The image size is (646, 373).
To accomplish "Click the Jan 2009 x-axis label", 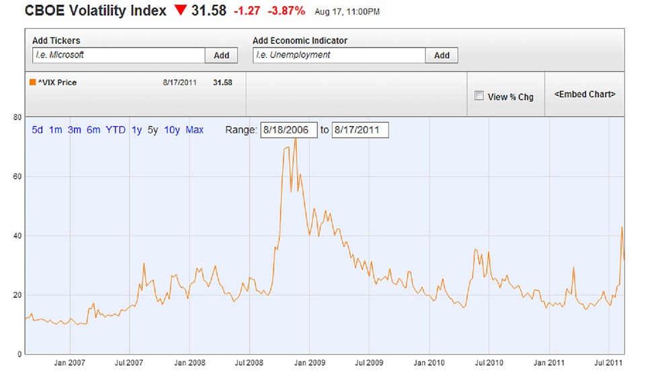I will (x=309, y=363).
